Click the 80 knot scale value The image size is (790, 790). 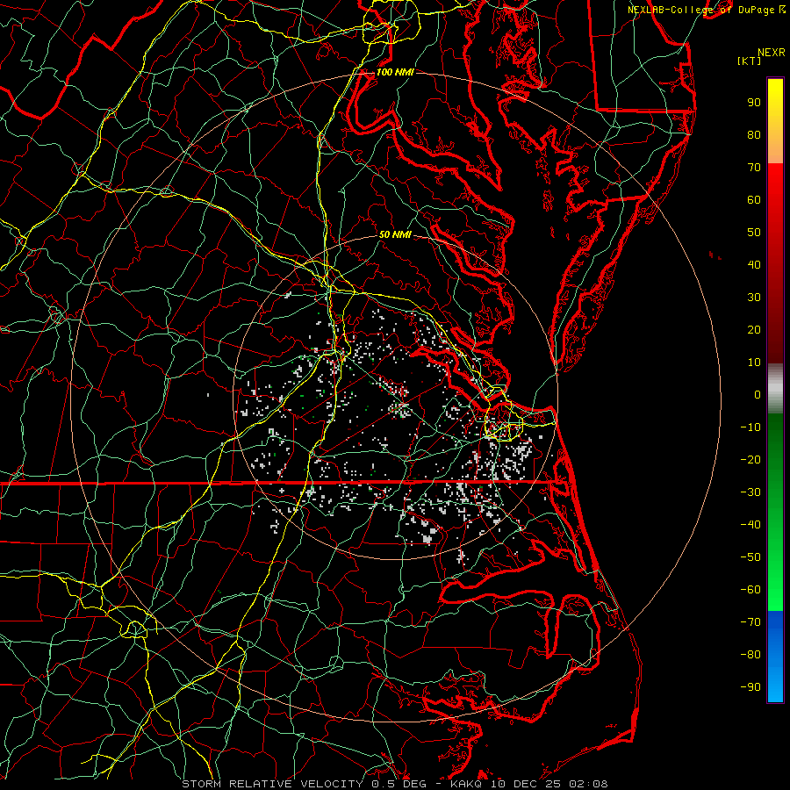pos(754,134)
